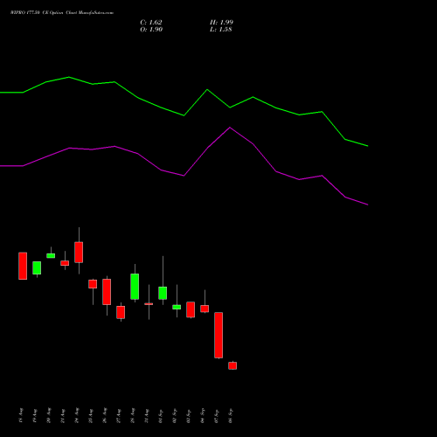The height and width of the screenshot is (437, 437).
Task: Click the 03 Sep date label
Action: pos(189,416)
